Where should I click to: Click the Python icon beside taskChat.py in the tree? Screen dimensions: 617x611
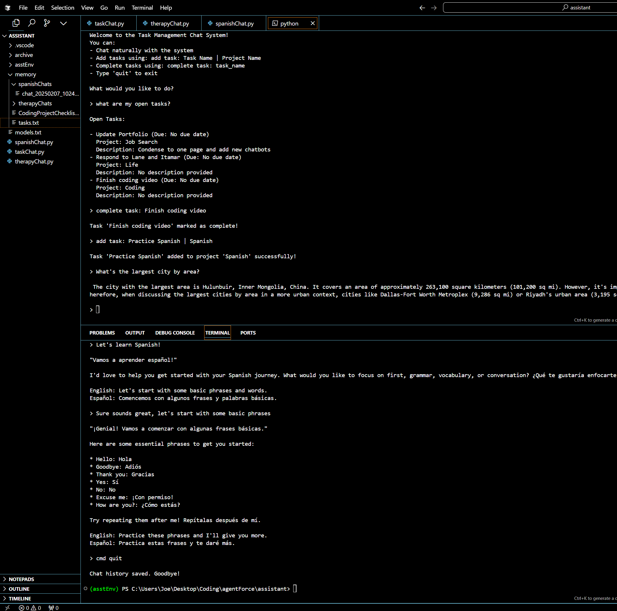(10, 151)
